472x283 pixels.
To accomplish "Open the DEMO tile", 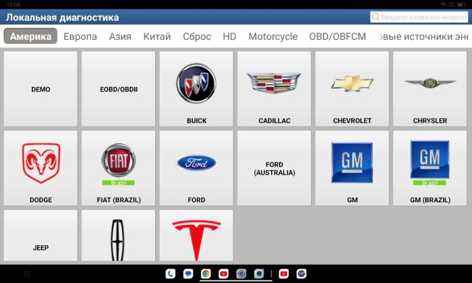I will tap(40, 89).
